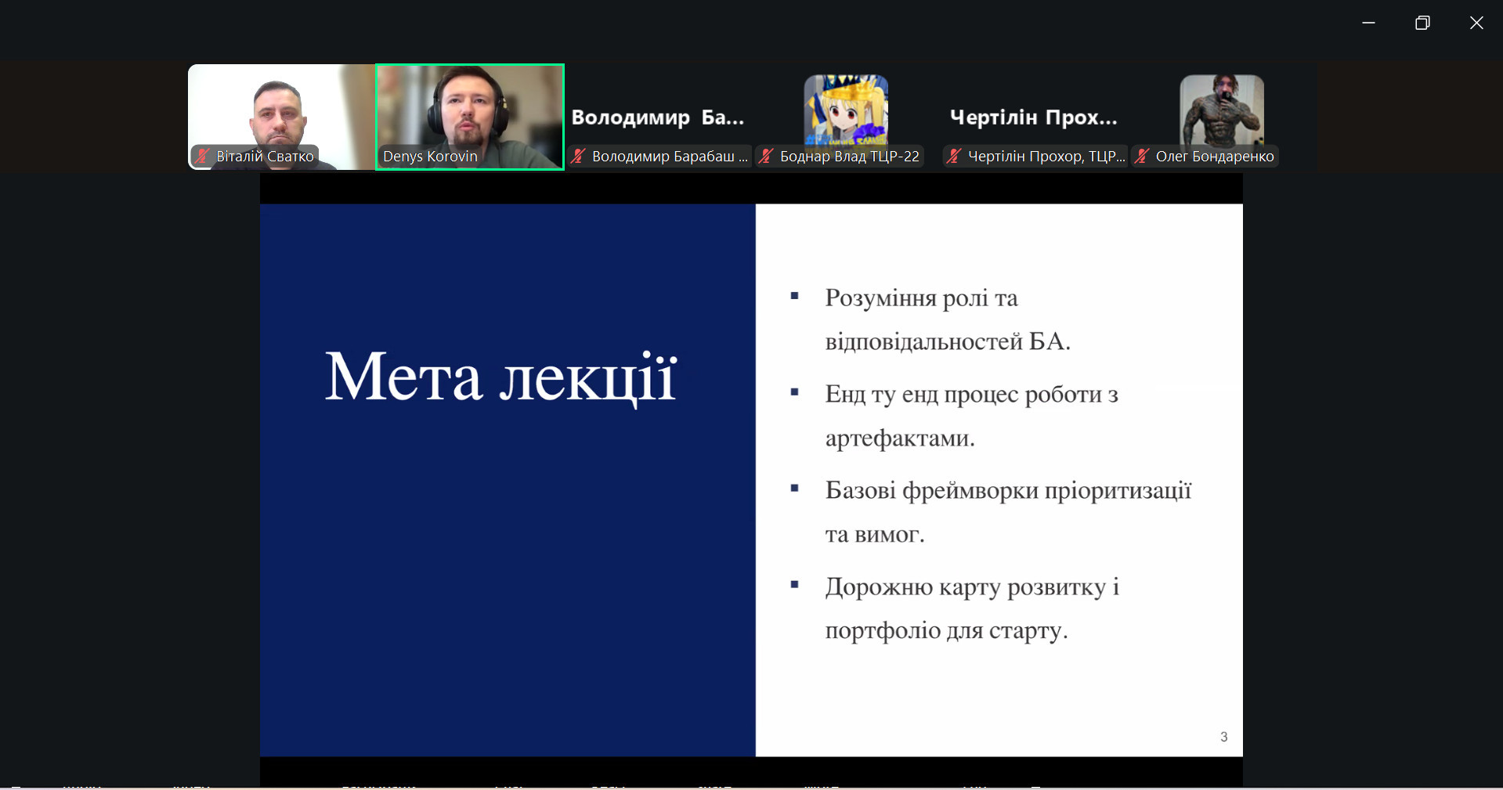Click the muted microphone icon on Віталій Сватко
Viewport: 1503px width, 790px height.
click(203, 156)
